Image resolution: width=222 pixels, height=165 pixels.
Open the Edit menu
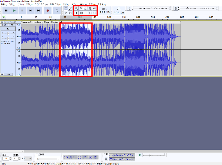12,4
